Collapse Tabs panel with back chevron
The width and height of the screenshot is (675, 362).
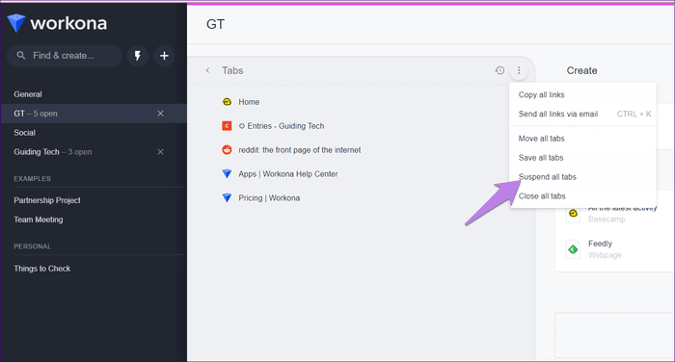click(207, 70)
